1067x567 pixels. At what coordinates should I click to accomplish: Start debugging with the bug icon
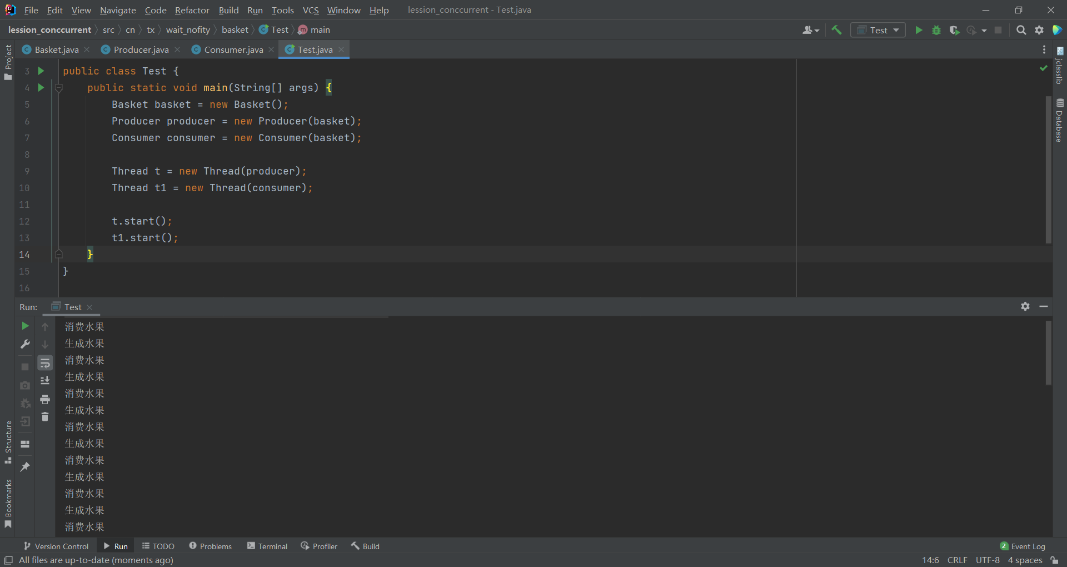936,30
